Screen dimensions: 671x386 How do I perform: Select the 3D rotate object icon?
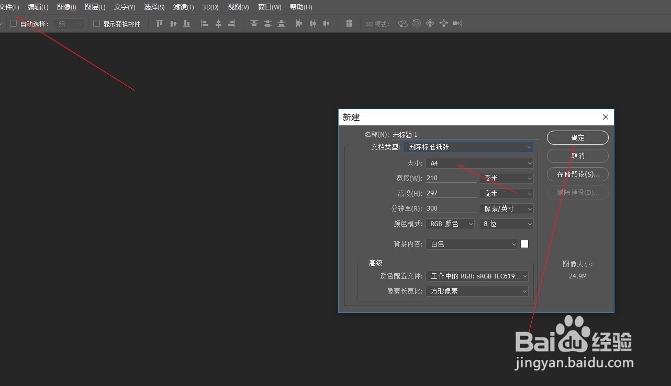tap(403, 24)
